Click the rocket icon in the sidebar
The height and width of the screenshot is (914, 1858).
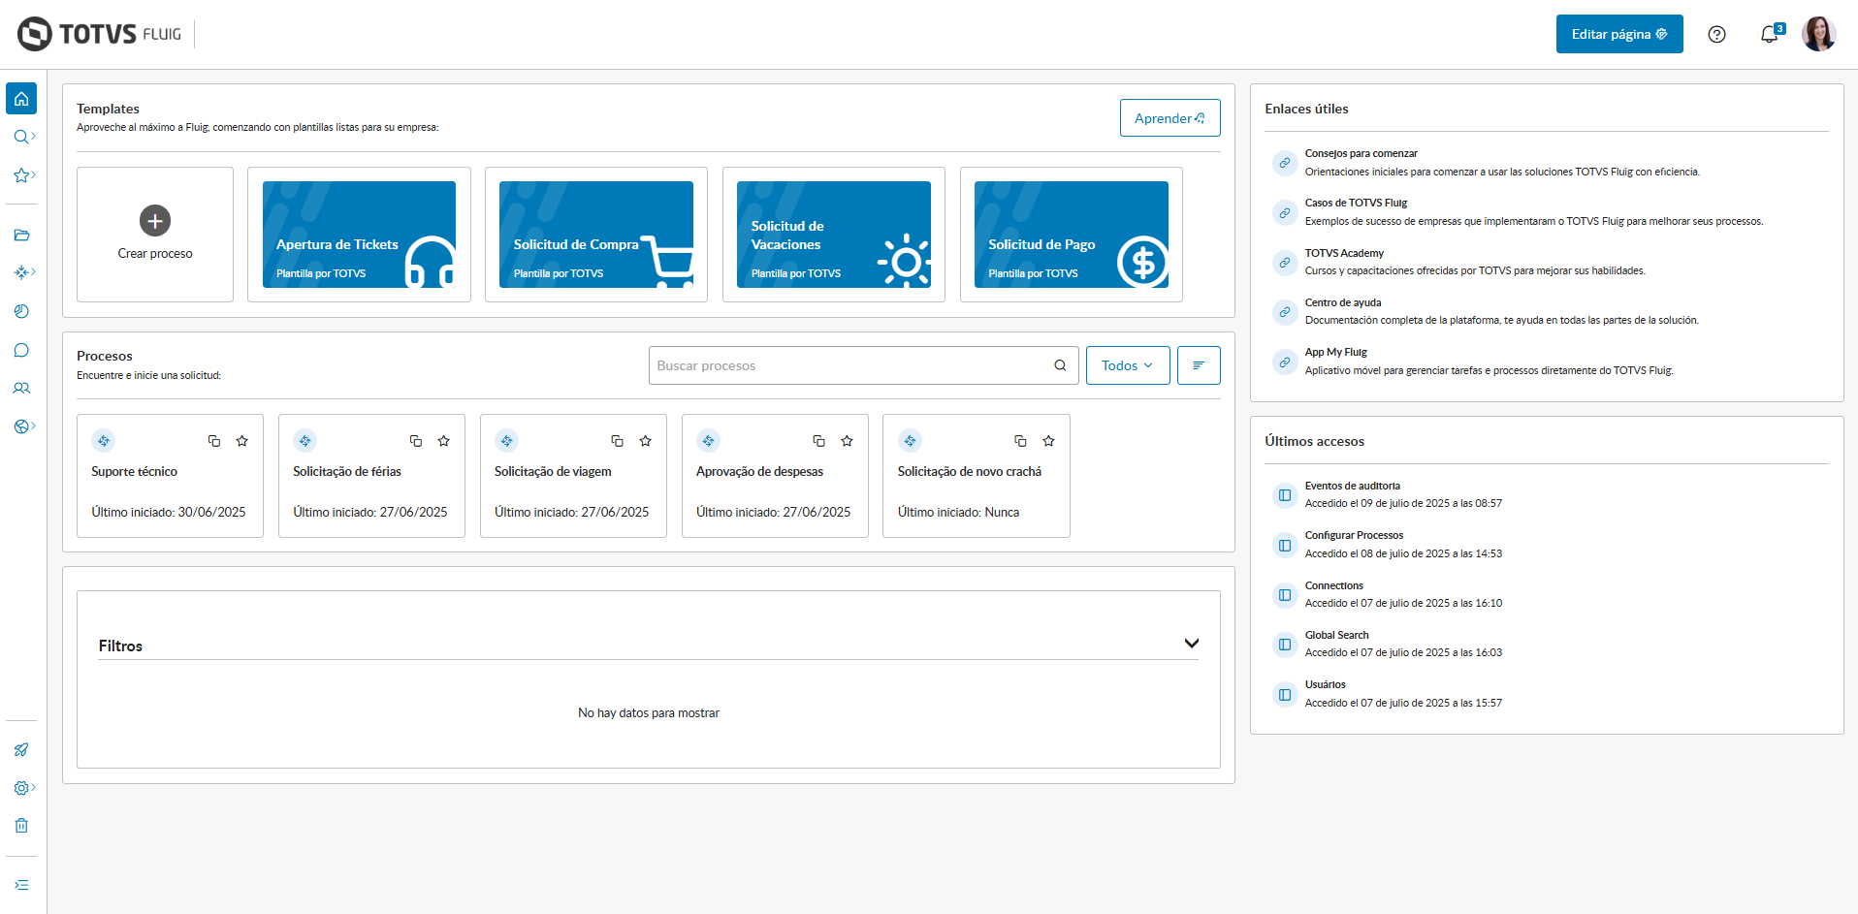coord(21,749)
